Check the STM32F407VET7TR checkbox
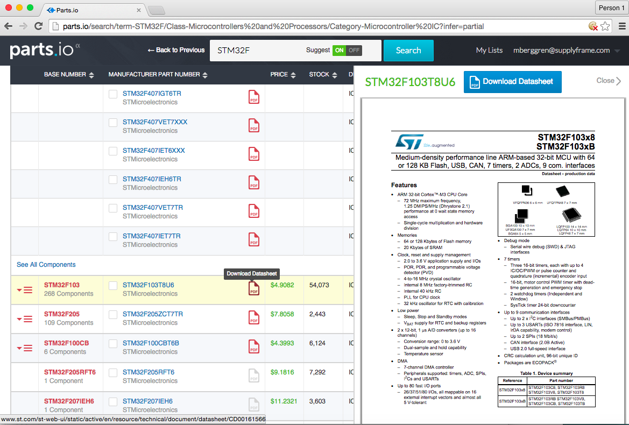 pos(113,208)
